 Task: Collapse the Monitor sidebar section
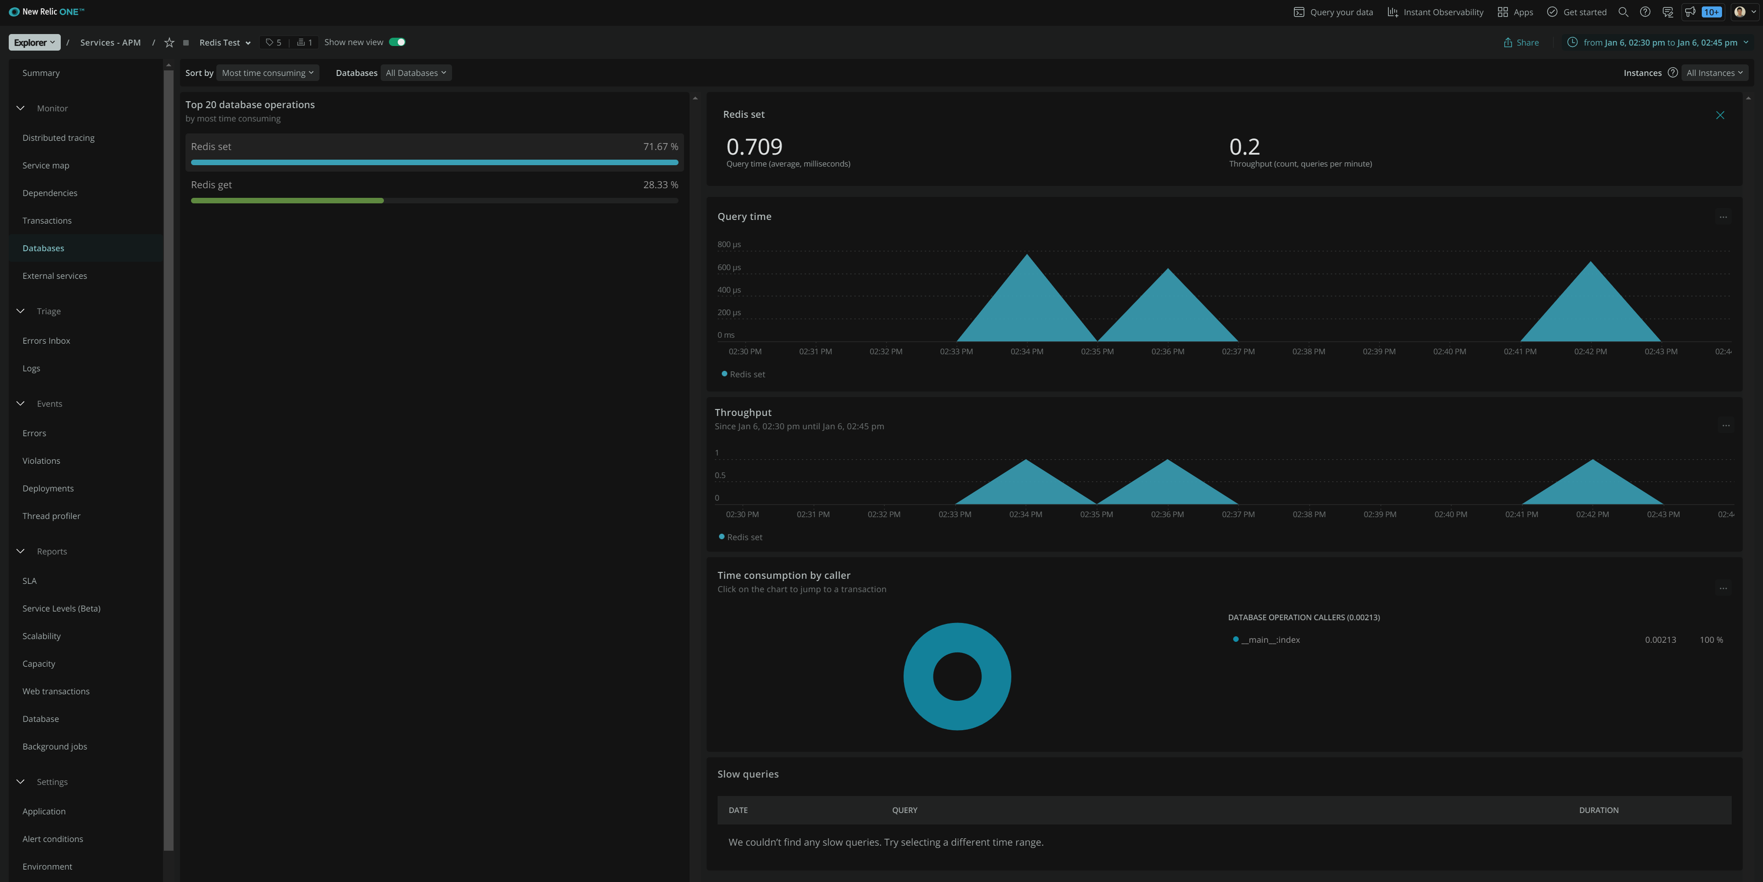[x=21, y=108]
